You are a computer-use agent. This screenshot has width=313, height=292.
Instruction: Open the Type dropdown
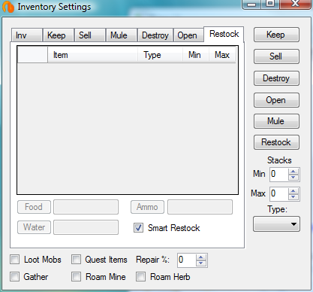[x=276, y=224]
